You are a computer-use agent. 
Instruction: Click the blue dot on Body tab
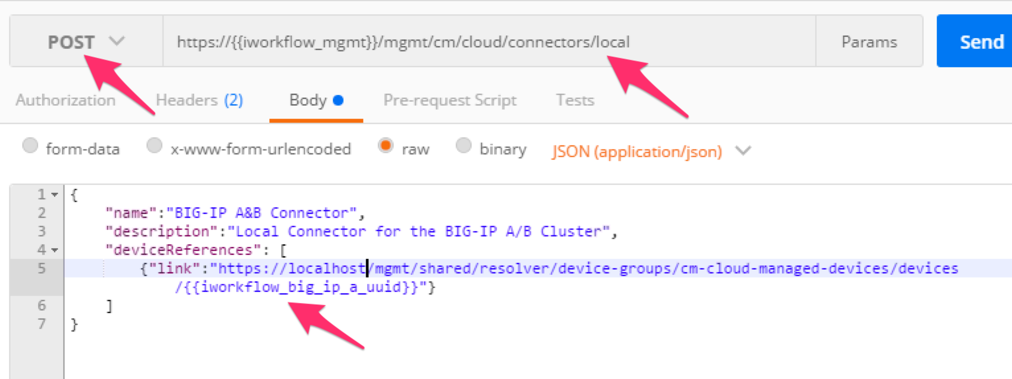(338, 101)
